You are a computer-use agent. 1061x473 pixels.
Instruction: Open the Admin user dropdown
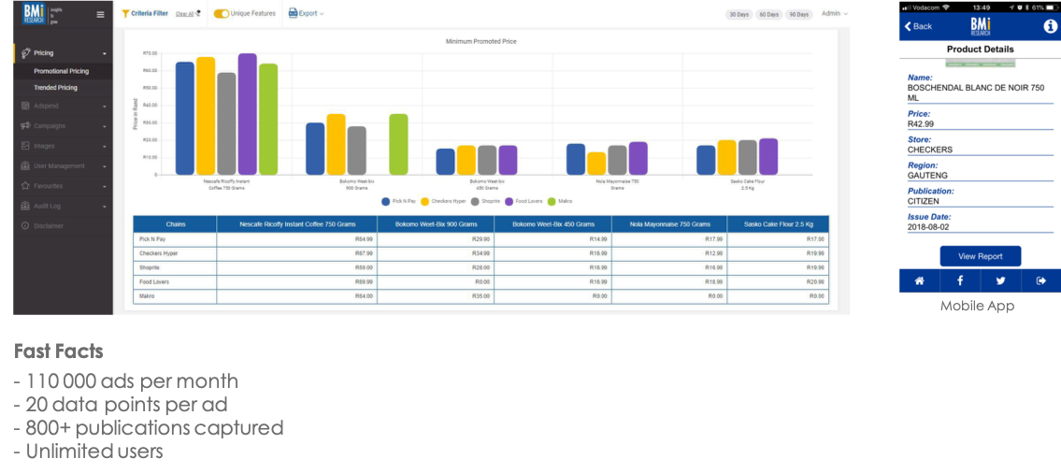(835, 13)
